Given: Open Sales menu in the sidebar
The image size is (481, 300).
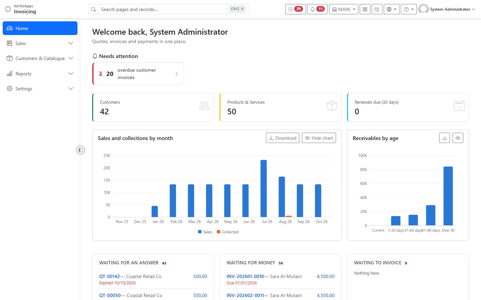Looking at the screenshot, I should click(x=40, y=43).
